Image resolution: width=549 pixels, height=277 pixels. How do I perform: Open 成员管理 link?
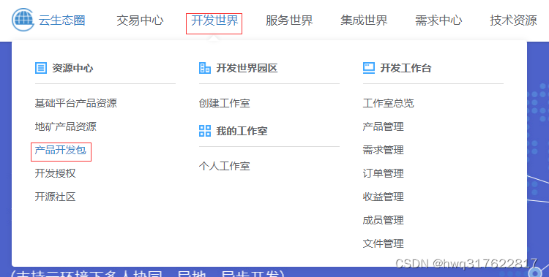click(x=384, y=220)
